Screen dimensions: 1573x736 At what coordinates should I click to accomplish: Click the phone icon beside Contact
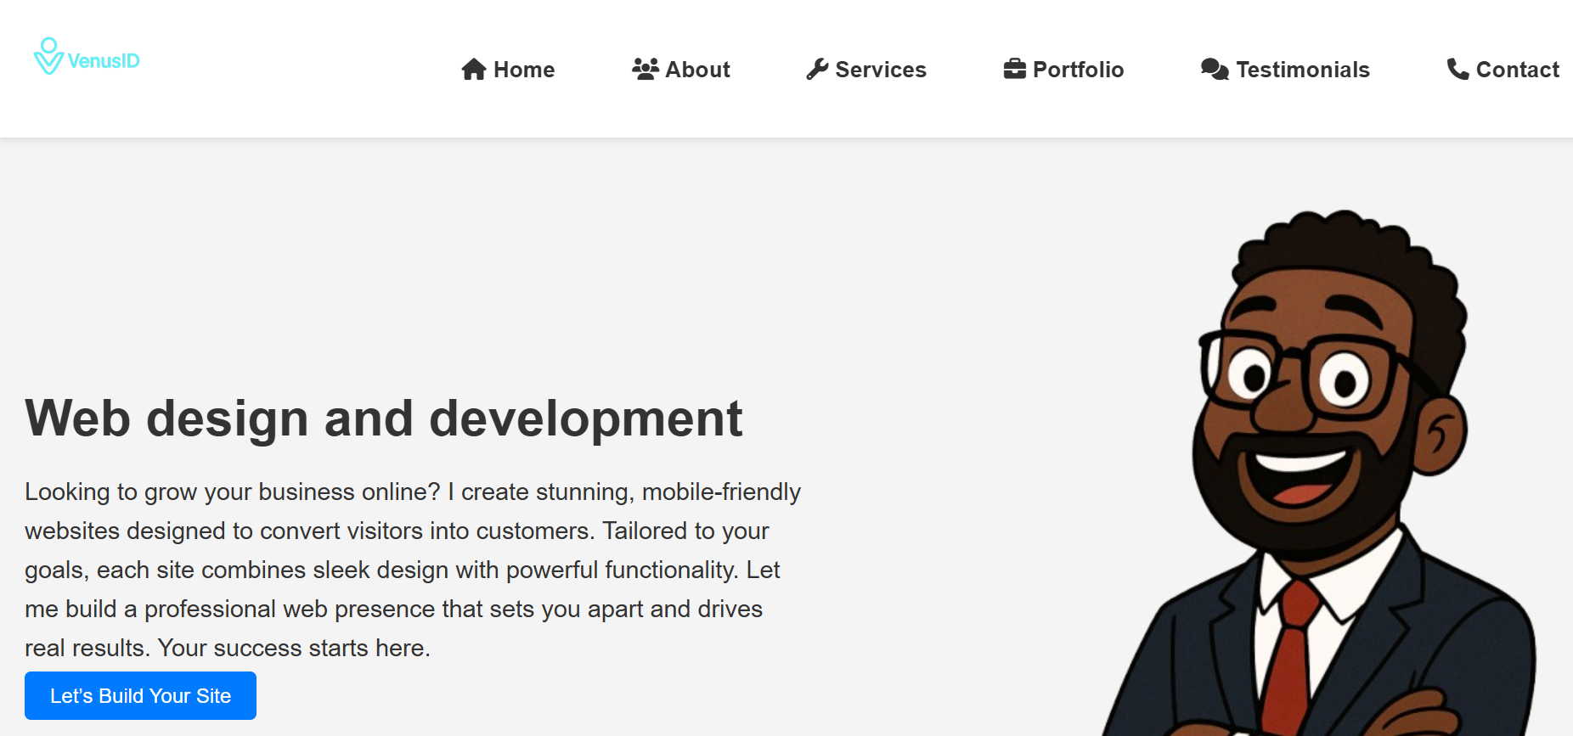click(x=1457, y=70)
